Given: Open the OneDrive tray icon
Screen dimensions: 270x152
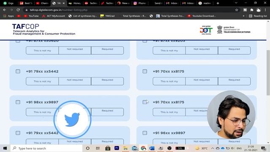Looking at the screenshot, I should point(223,148).
